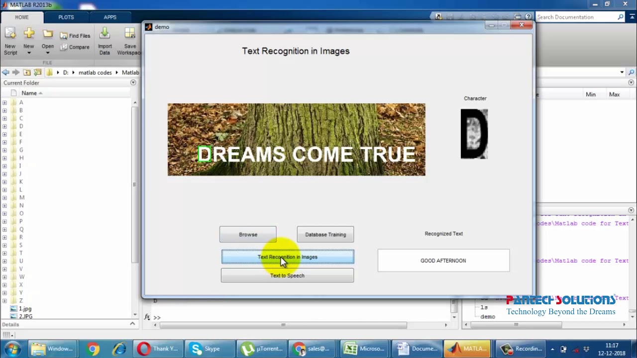Go up one folder level
The height and width of the screenshot is (358, 637).
point(27,73)
